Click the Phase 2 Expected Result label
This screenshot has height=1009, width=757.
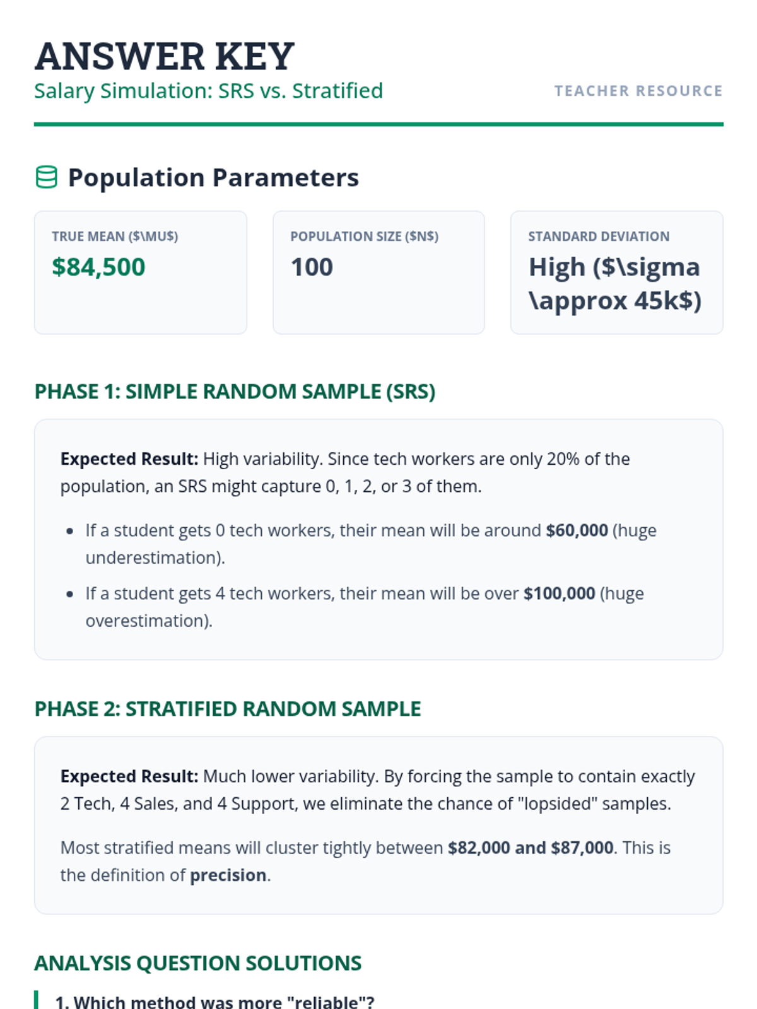point(129,776)
